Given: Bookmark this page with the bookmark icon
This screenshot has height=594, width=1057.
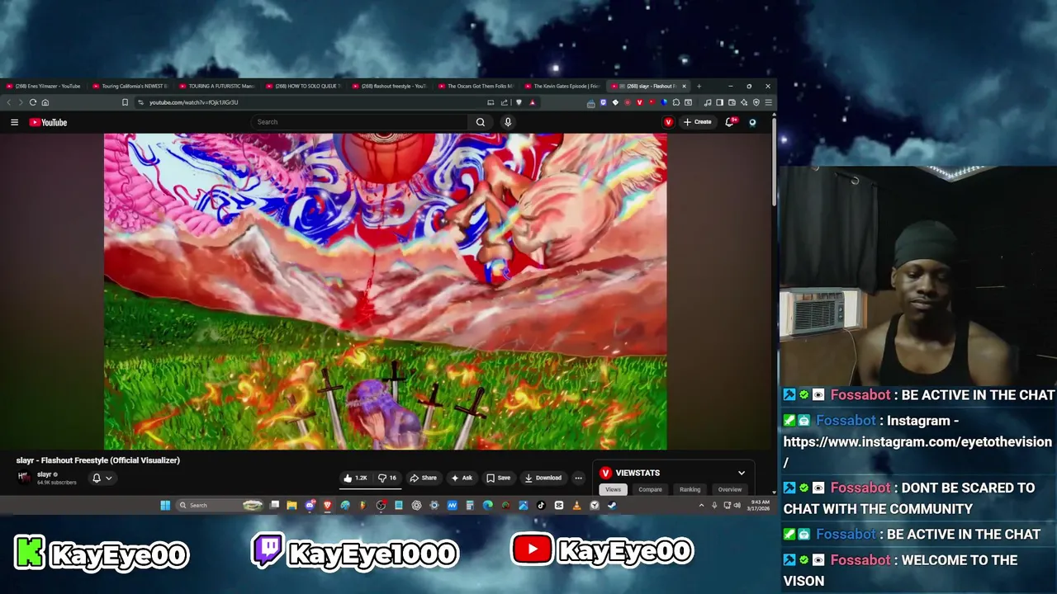Looking at the screenshot, I should pos(125,102).
